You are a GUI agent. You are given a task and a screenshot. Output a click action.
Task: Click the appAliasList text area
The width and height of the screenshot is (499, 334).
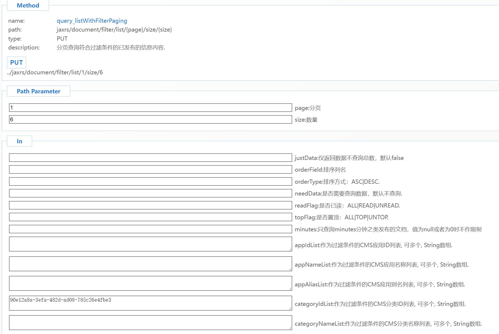pyautogui.click(x=150, y=283)
